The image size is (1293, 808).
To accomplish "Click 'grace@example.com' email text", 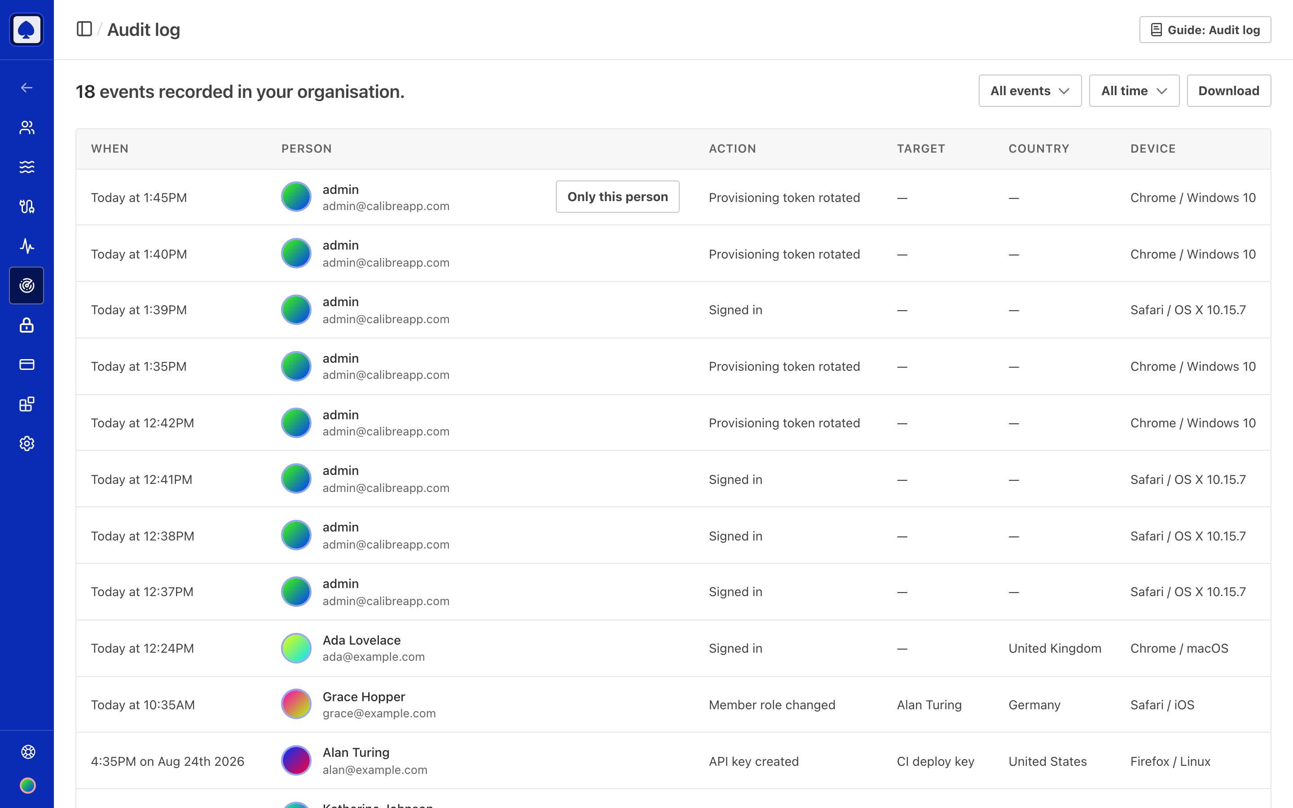I will tap(379, 713).
